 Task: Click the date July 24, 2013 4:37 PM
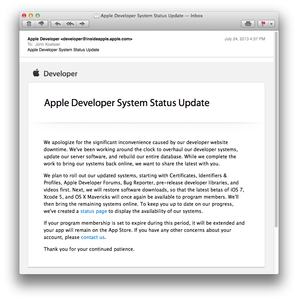point(245,39)
